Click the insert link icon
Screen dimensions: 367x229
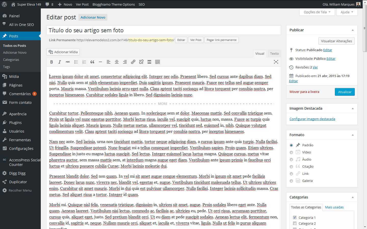coord(133,62)
